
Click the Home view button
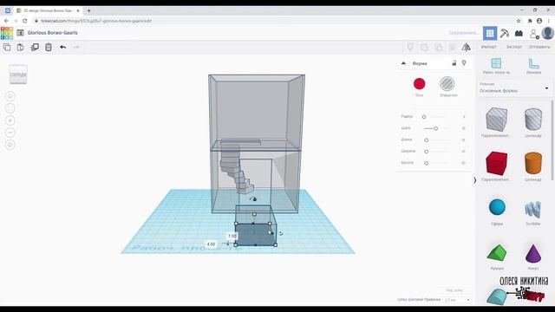point(10,96)
